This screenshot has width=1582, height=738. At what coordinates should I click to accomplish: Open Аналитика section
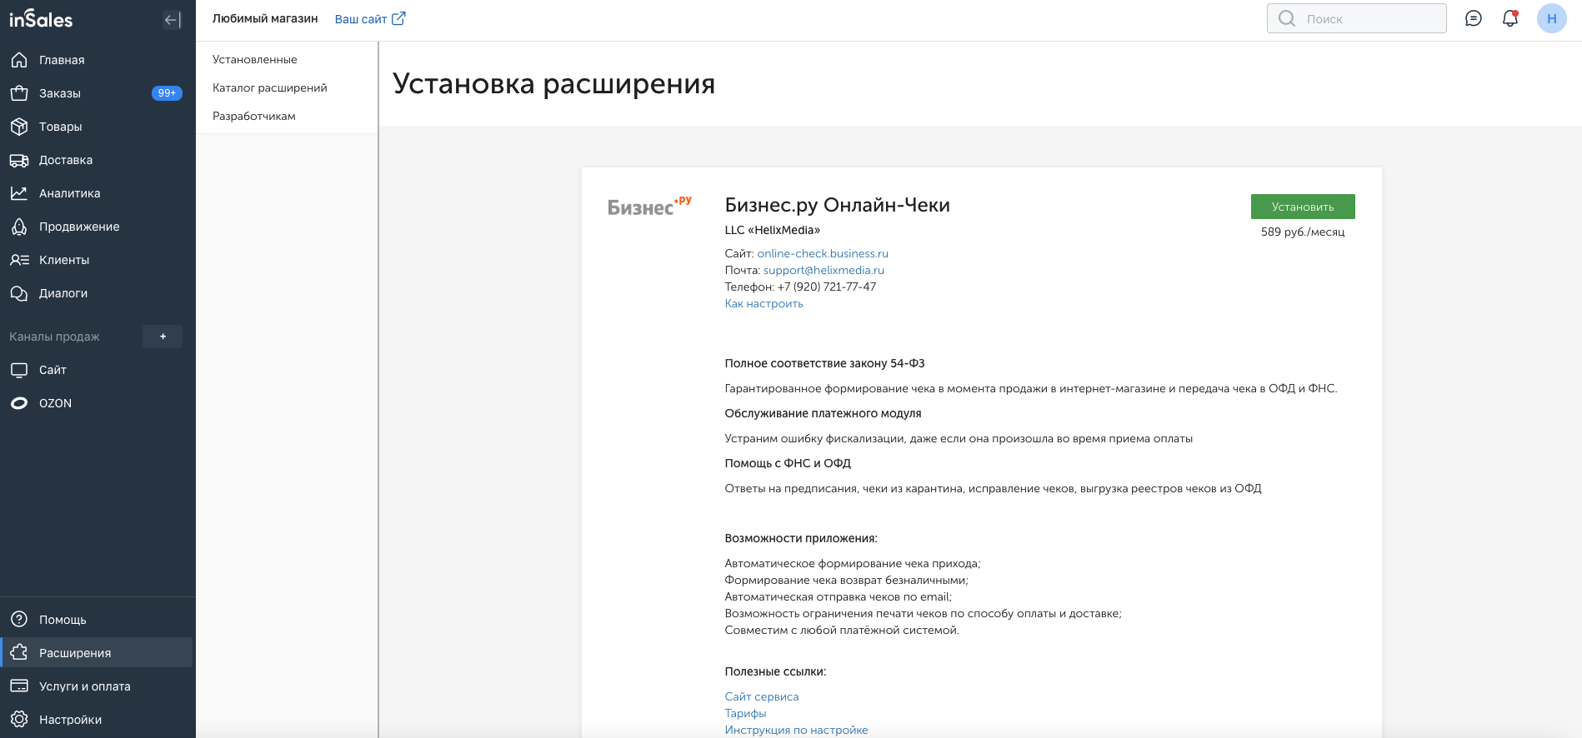(97, 193)
